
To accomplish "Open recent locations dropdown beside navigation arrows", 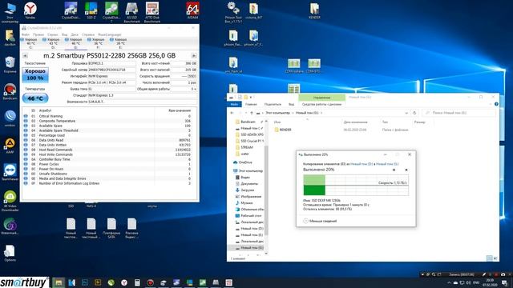I will (246, 113).
